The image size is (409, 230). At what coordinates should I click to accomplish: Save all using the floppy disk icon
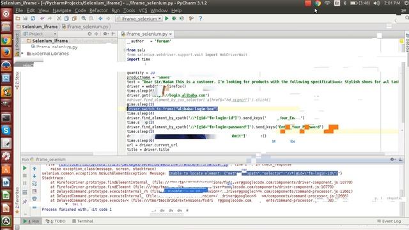coord(26,19)
